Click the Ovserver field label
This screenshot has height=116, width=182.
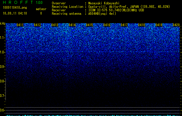59,3
